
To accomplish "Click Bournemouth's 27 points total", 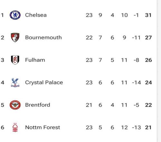I will pos(148,37).
